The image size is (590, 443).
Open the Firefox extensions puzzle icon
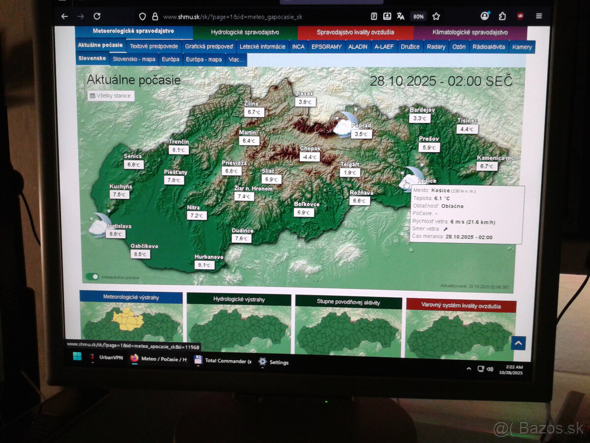pos(502,16)
